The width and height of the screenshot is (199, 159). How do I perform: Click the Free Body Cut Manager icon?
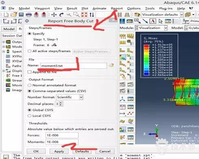pyautogui.click(x=130, y=138)
